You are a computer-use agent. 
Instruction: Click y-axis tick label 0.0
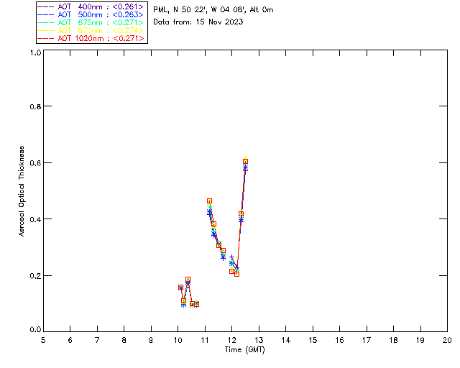click(35, 330)
